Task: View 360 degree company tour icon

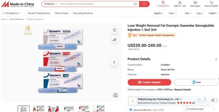Action: (x=213, y=100)
